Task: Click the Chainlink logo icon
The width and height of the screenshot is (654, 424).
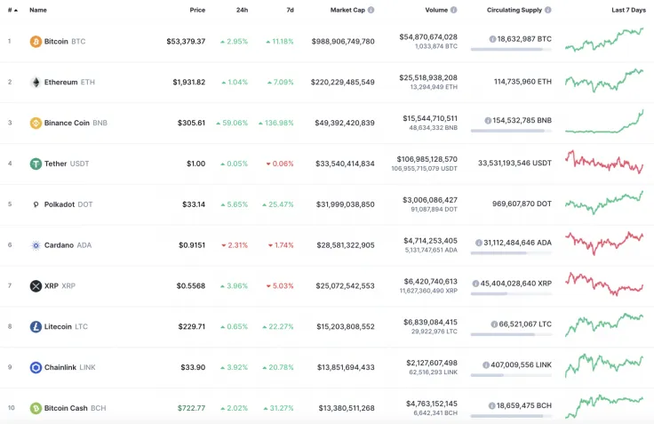Action: [x=36, y=367]
